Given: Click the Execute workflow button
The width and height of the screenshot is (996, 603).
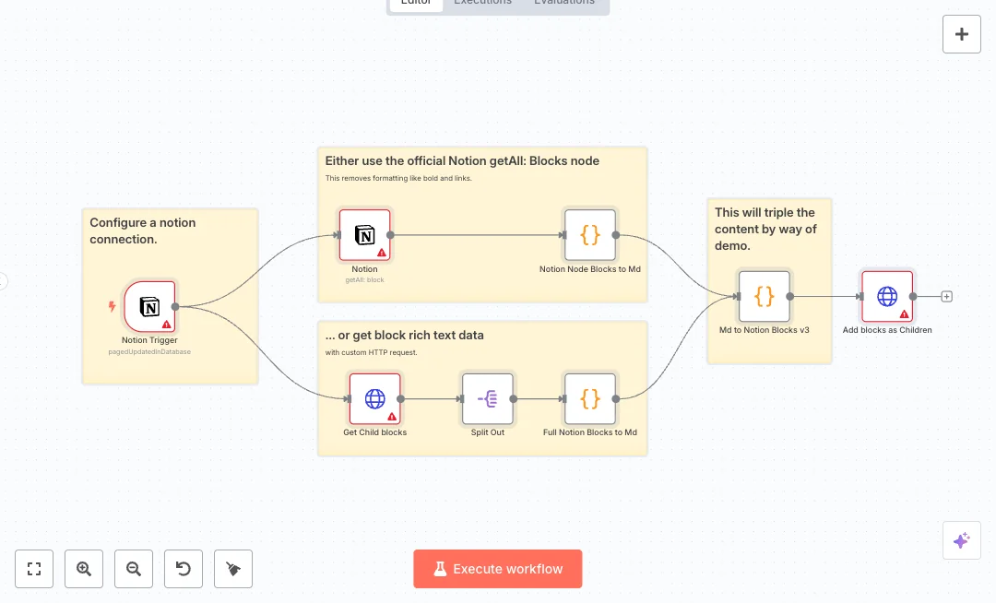Looking at the screenshot, I should (x=498, y=569).
